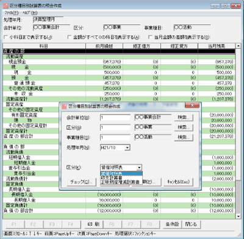Click the dialog title bar app icon
This screenshot has width=244, height=239.
[64, 106]
